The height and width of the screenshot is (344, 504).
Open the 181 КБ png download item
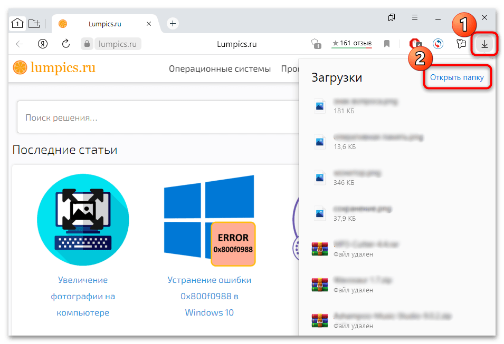(365, 106)
